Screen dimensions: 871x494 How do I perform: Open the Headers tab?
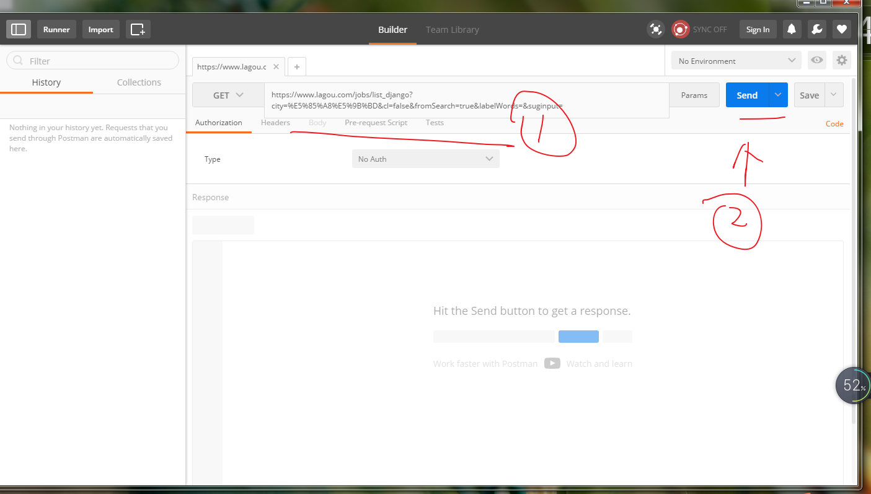(x=275, y=123)
